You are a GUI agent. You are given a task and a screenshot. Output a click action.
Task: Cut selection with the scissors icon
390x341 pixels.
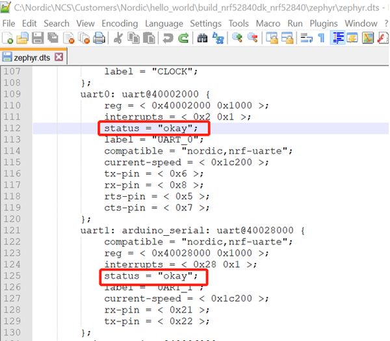click(118, 38)
